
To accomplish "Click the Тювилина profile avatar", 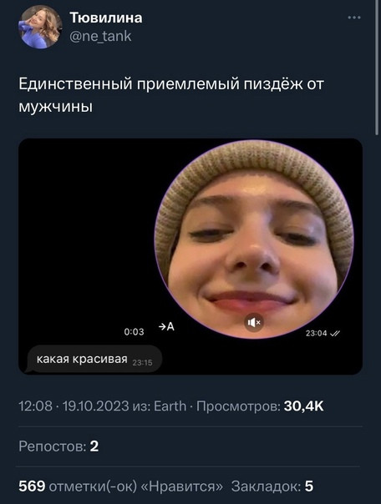I will pyautogui.click(x=40, y=27).
